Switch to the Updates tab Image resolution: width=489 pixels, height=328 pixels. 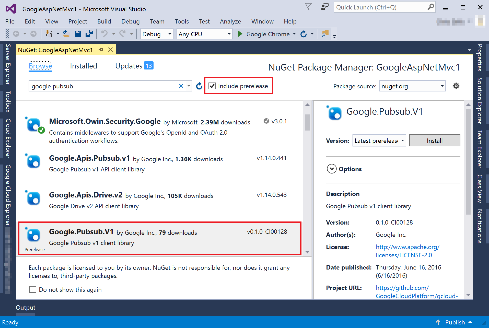point(129,66)
